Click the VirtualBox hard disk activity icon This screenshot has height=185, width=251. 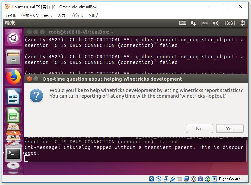coord(151,179)
